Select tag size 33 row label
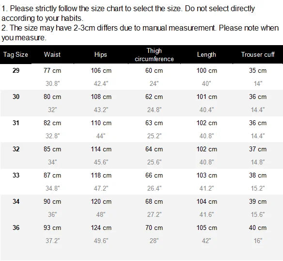283x261 pixels. pos(16,175)
